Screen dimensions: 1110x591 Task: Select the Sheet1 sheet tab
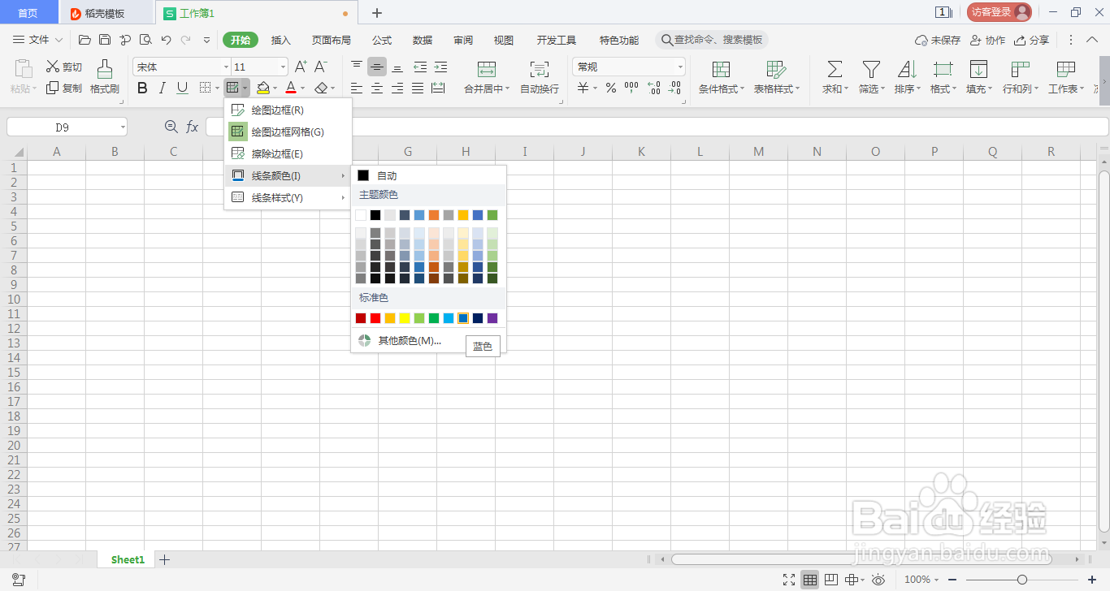(x=128, y=559)
